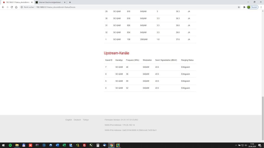Viewport: 264px width, 148px height.
Task: Click the Firmware-Version text in footer
Action: [121, 120]
